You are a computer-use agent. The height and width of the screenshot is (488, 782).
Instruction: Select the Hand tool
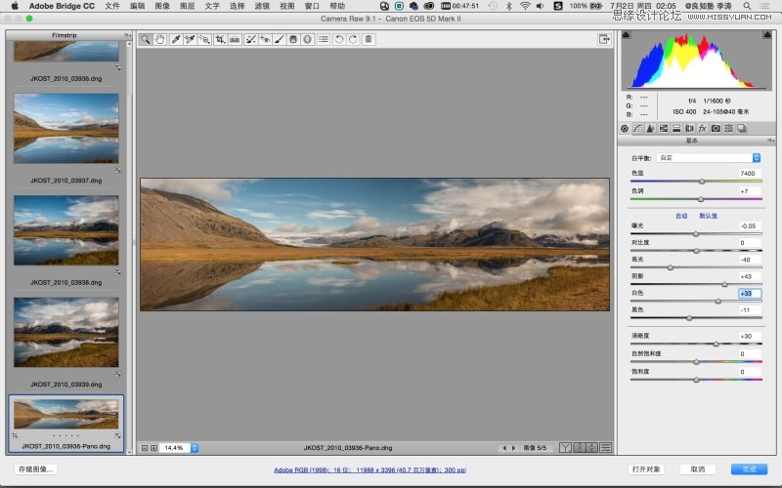[x=158, y=39]
